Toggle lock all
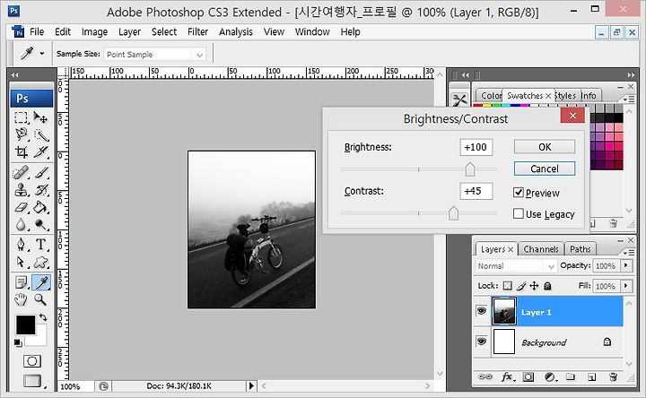Screen dimensions: 646x398 (x=547, y=286)
